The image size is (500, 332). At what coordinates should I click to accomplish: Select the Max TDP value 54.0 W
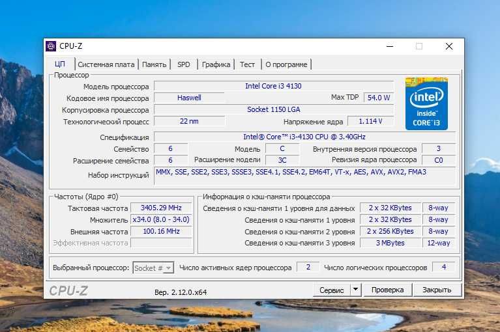[379, 98]
